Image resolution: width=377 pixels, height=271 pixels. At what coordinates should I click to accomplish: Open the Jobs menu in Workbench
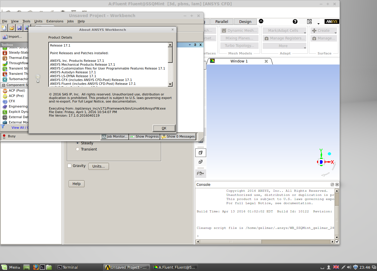(x=70, y=21)
